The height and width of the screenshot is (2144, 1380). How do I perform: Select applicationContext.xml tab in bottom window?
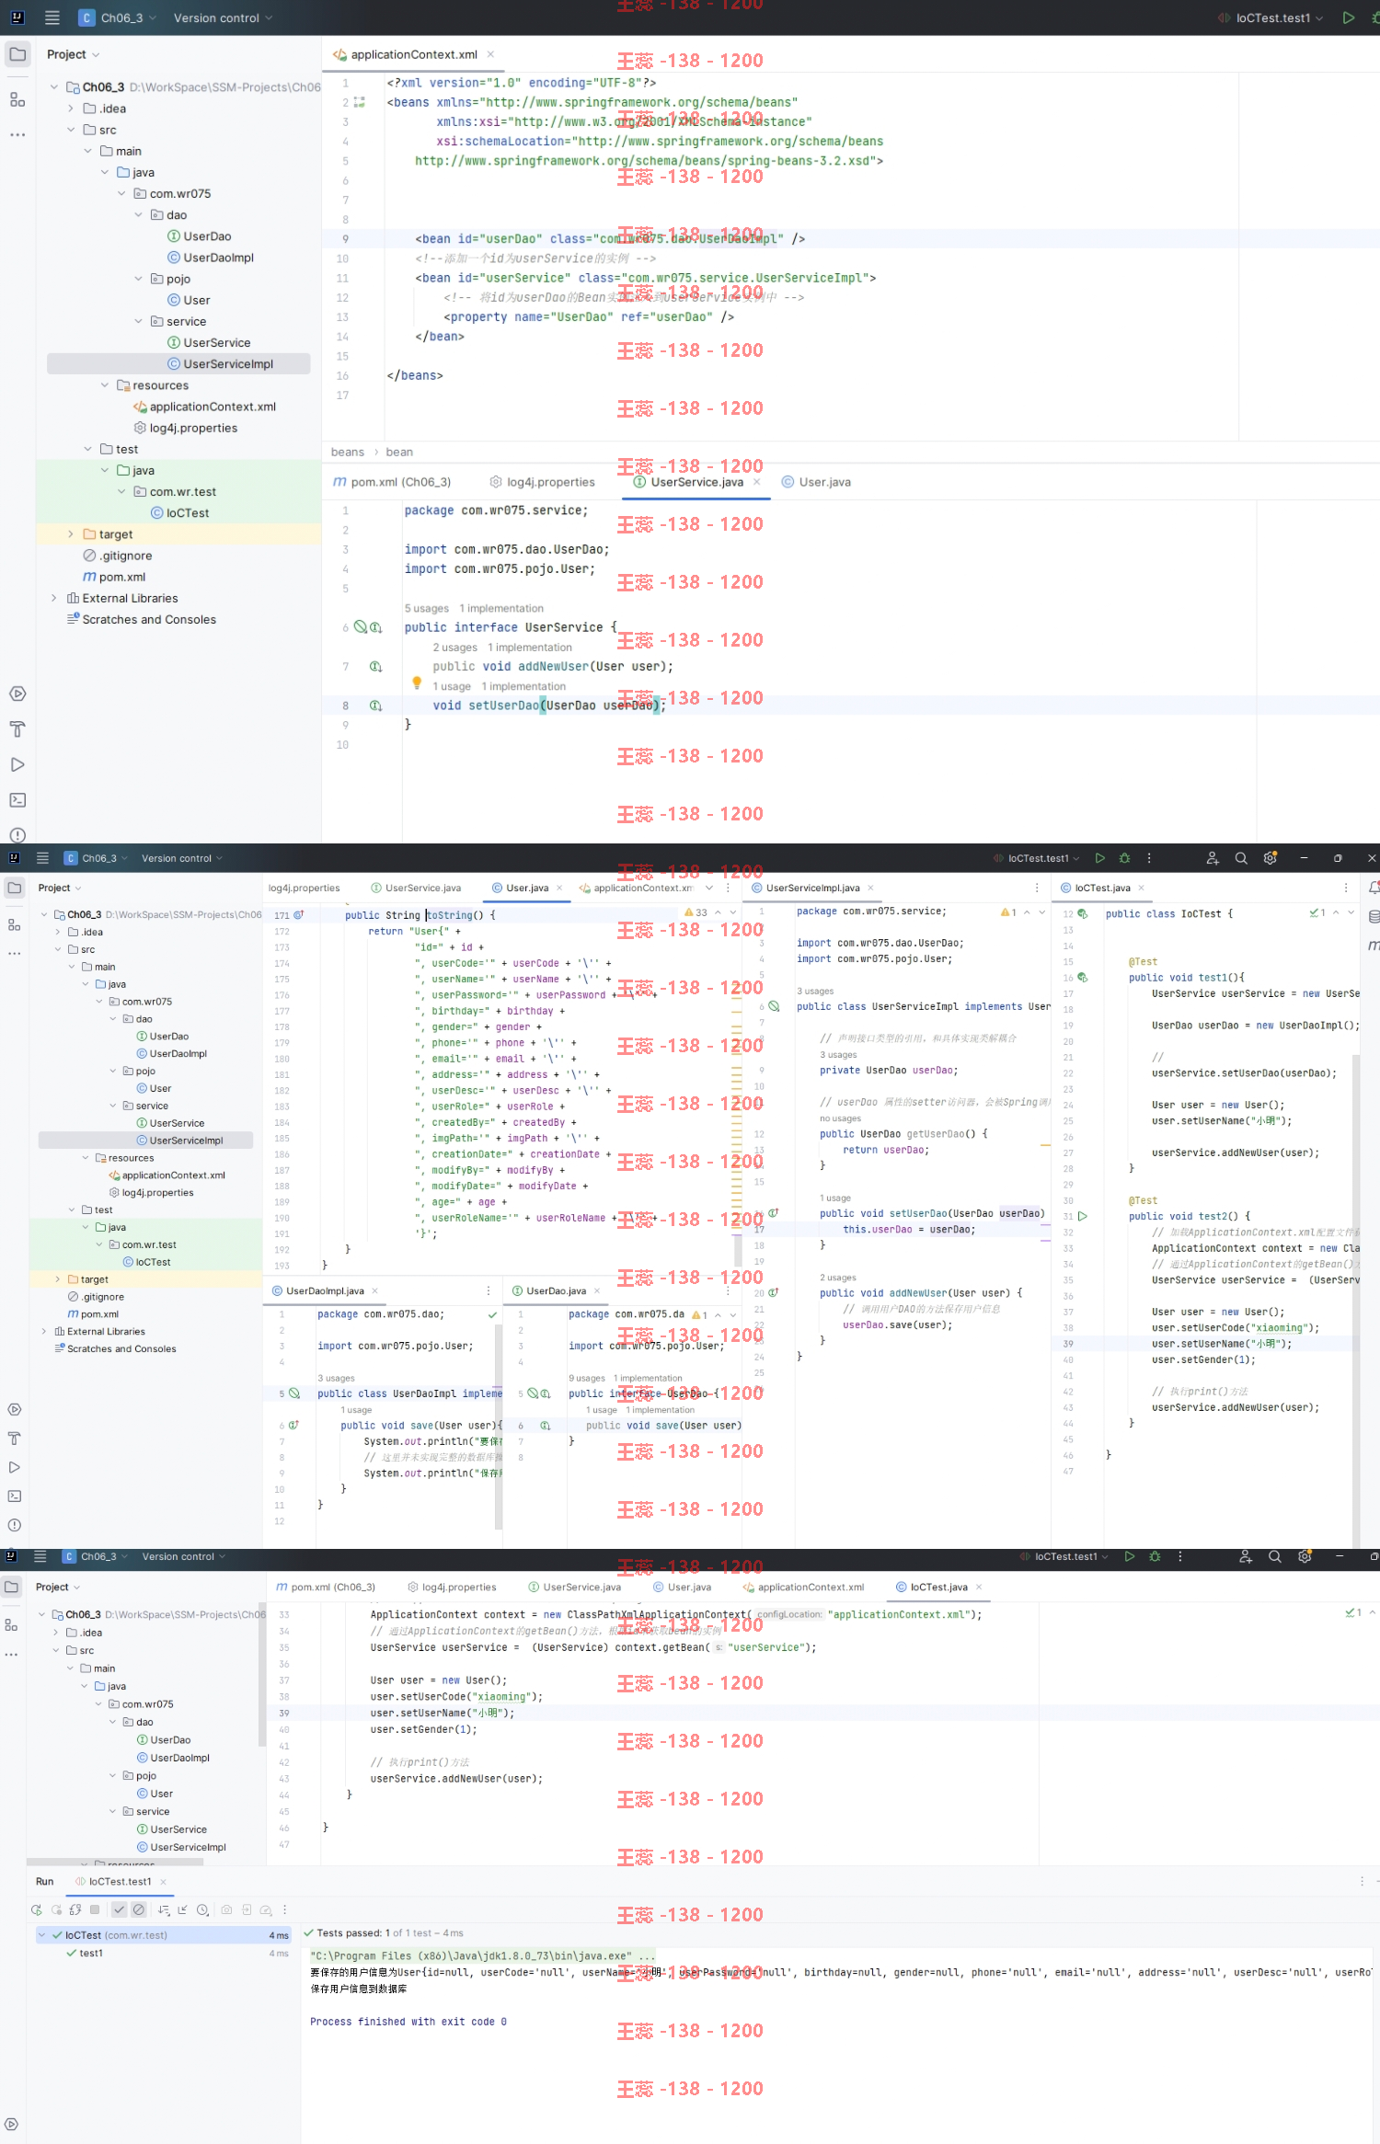pyautogui.click(x=802, y=1587)
